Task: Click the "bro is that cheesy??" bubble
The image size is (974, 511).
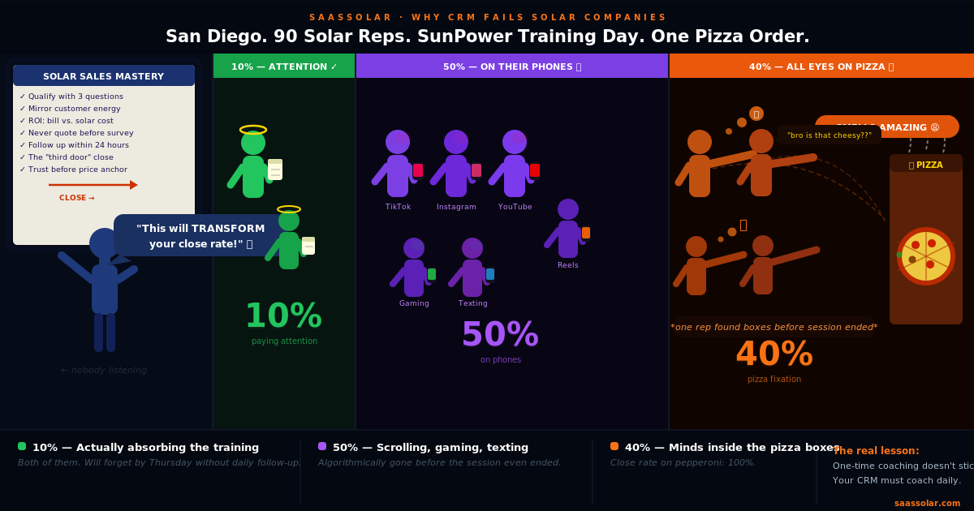Action: point(830,135)
